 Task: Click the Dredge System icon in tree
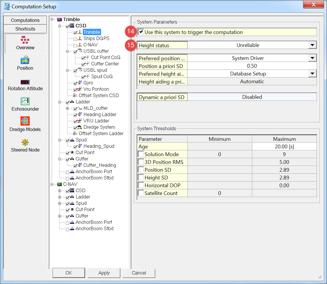[x=80, y=127]
